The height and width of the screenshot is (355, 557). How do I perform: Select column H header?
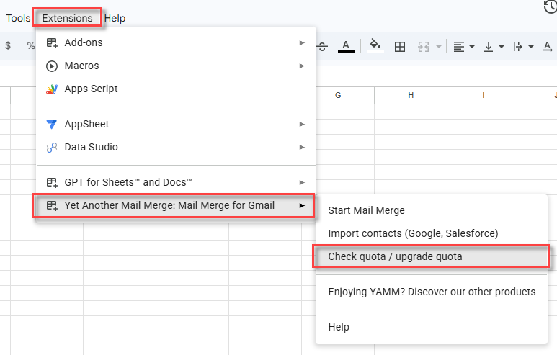(x=411, y=95)
